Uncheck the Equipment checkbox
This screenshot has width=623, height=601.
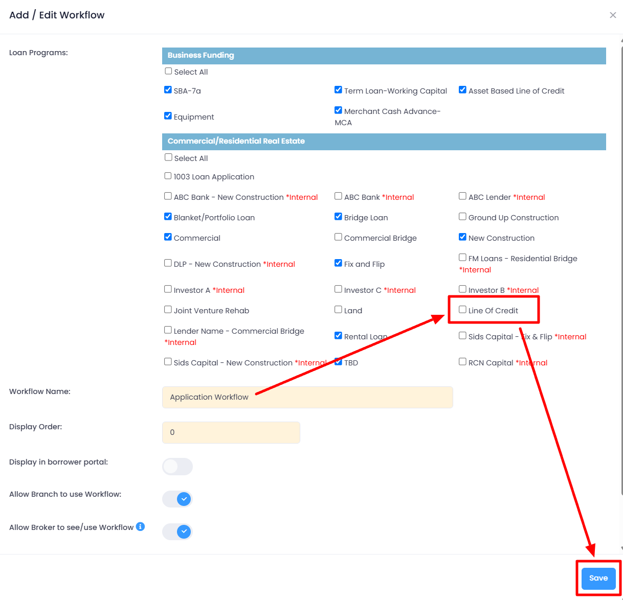168,115
